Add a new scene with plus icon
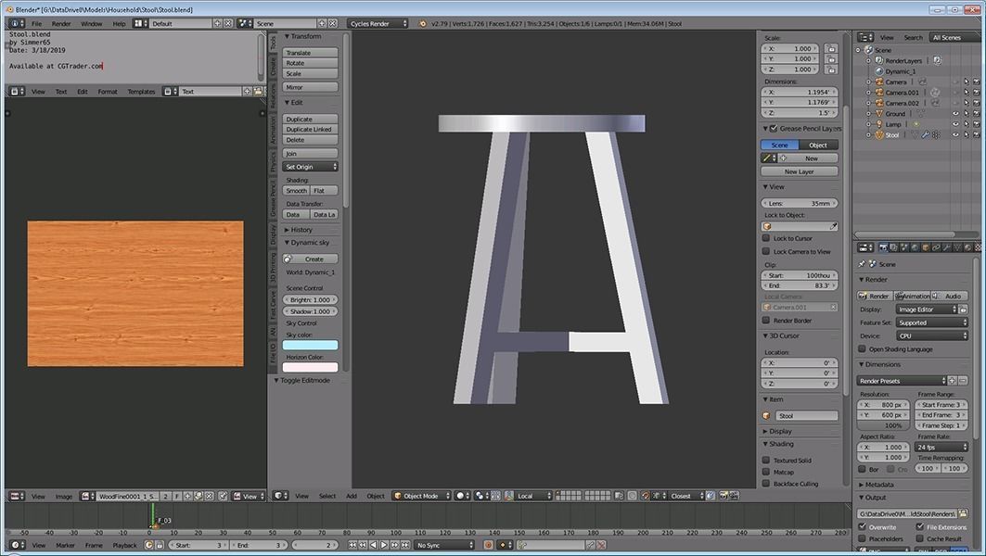The height and width of the screenshot is (556, 986). pyautogui.click(x=322, y=23)
